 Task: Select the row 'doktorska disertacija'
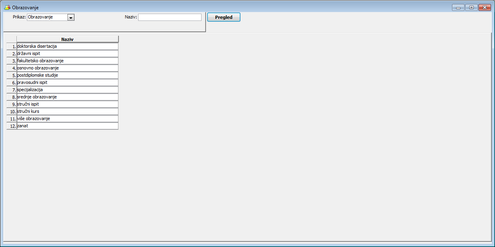coord(67,46)
